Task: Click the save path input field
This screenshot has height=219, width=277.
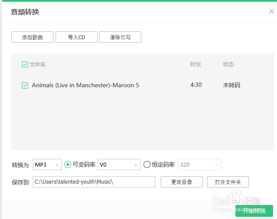Action: point(94,182)
